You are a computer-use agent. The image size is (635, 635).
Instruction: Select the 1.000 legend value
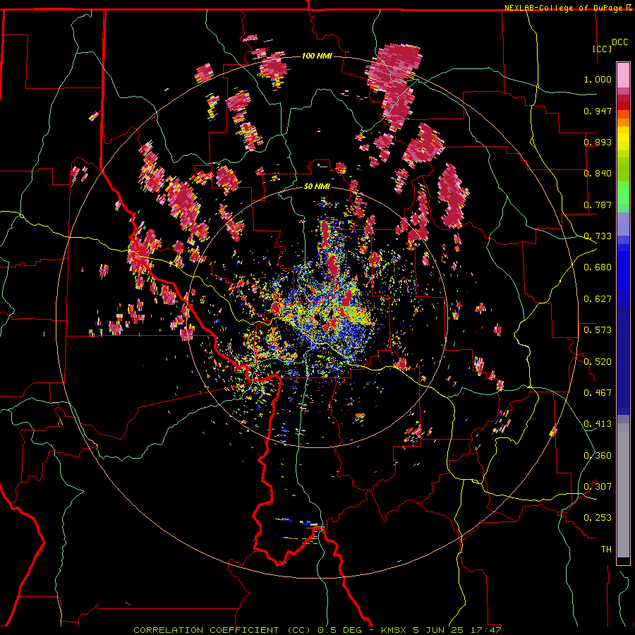click(x=598, y=79)
